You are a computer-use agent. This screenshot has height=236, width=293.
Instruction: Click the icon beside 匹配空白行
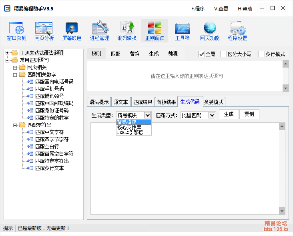point(30,146)
